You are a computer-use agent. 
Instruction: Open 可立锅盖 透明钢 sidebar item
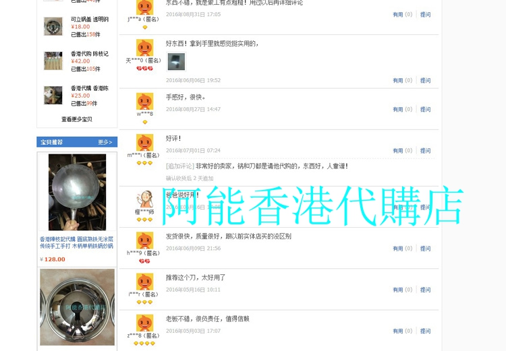click(x=90, y=20)
